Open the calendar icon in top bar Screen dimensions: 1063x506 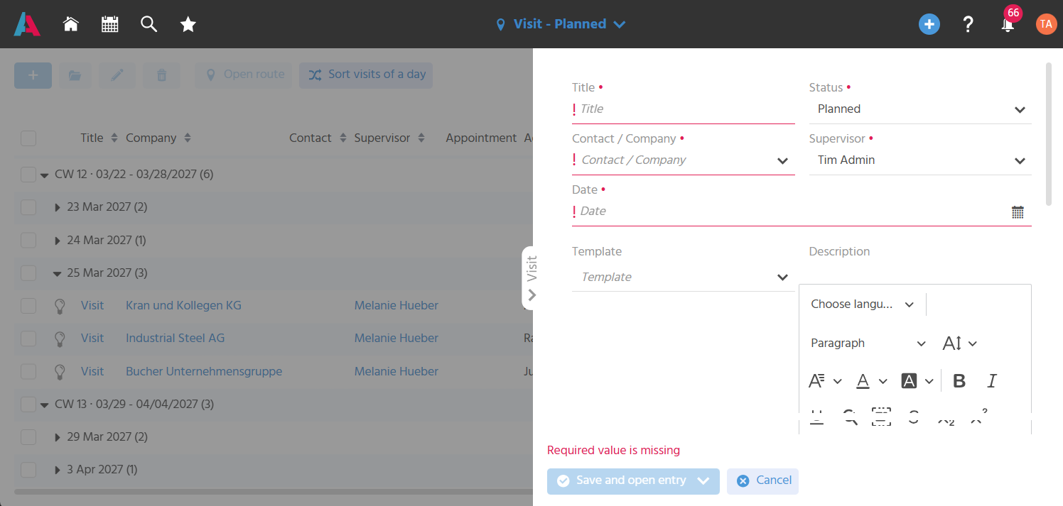109,24
